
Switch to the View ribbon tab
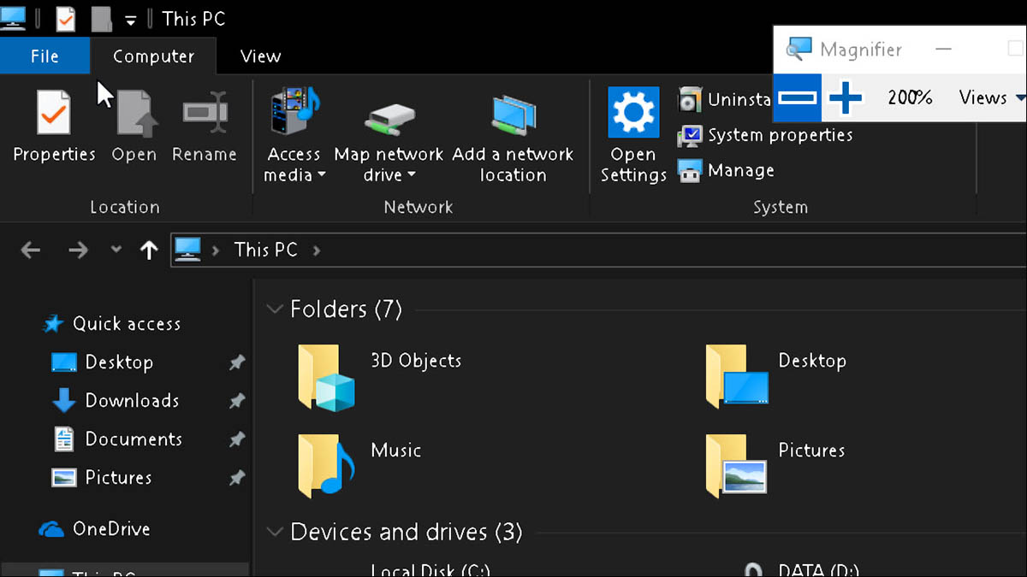(260, 56)
